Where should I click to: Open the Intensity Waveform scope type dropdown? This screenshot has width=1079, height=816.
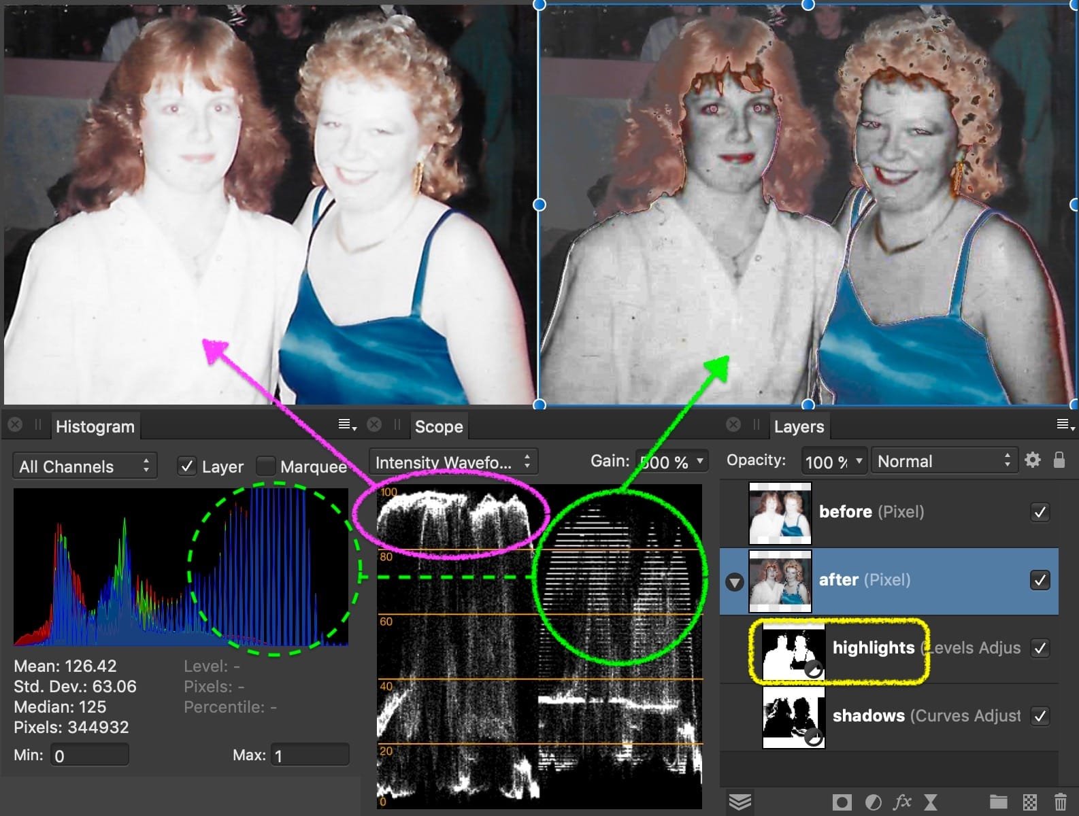453,462
